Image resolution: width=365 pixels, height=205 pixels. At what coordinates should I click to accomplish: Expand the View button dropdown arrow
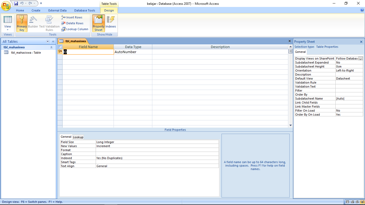7,30
